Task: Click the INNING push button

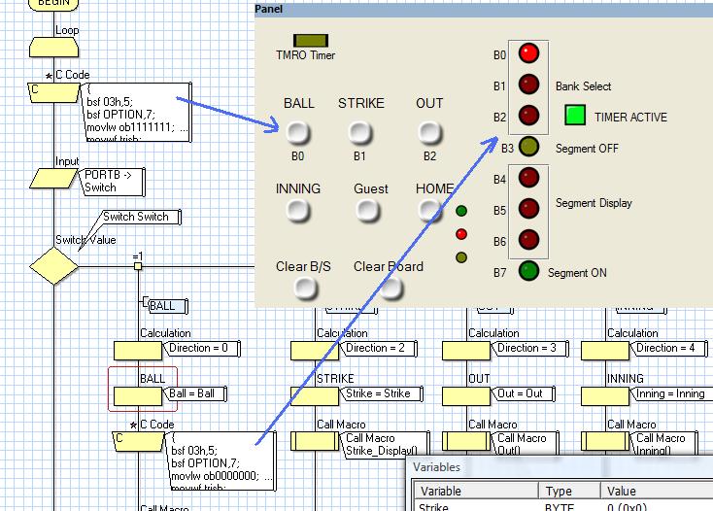Action: point(298,211)
